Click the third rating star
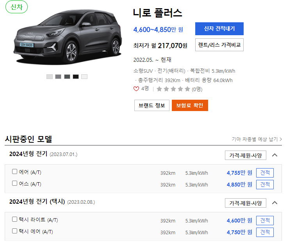Screen dimensions: 287x244 (173, 89)
